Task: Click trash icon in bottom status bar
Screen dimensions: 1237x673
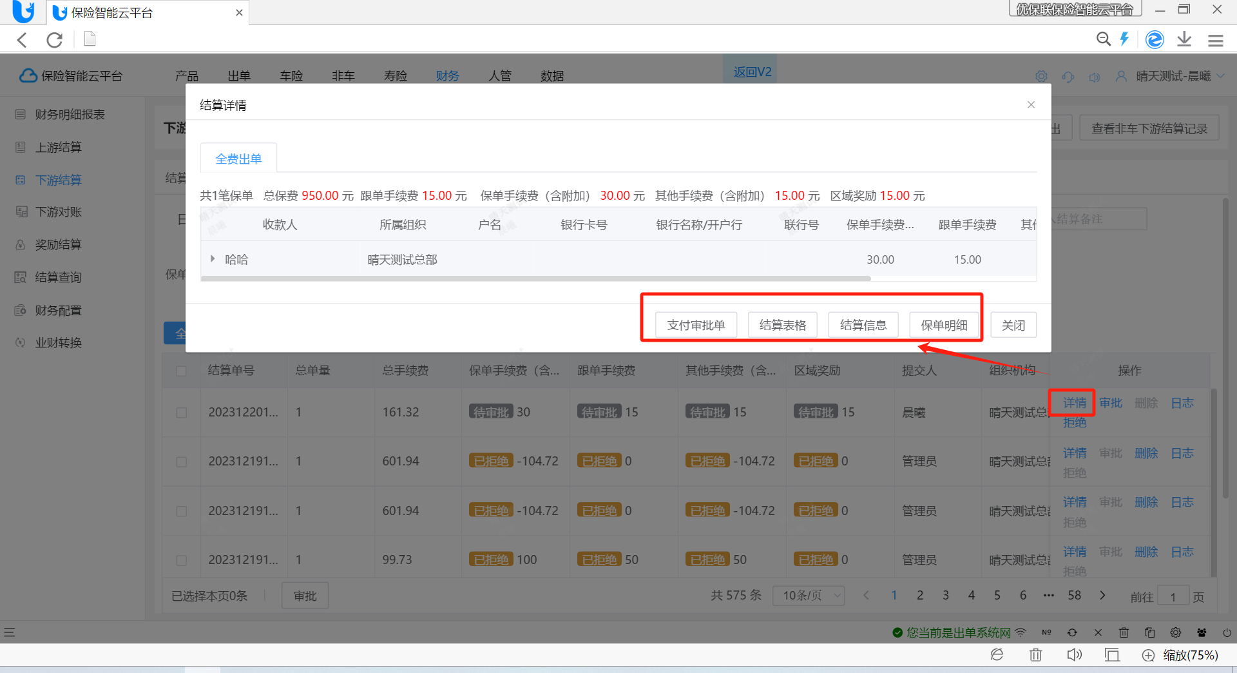Action: click(1124, 632)
